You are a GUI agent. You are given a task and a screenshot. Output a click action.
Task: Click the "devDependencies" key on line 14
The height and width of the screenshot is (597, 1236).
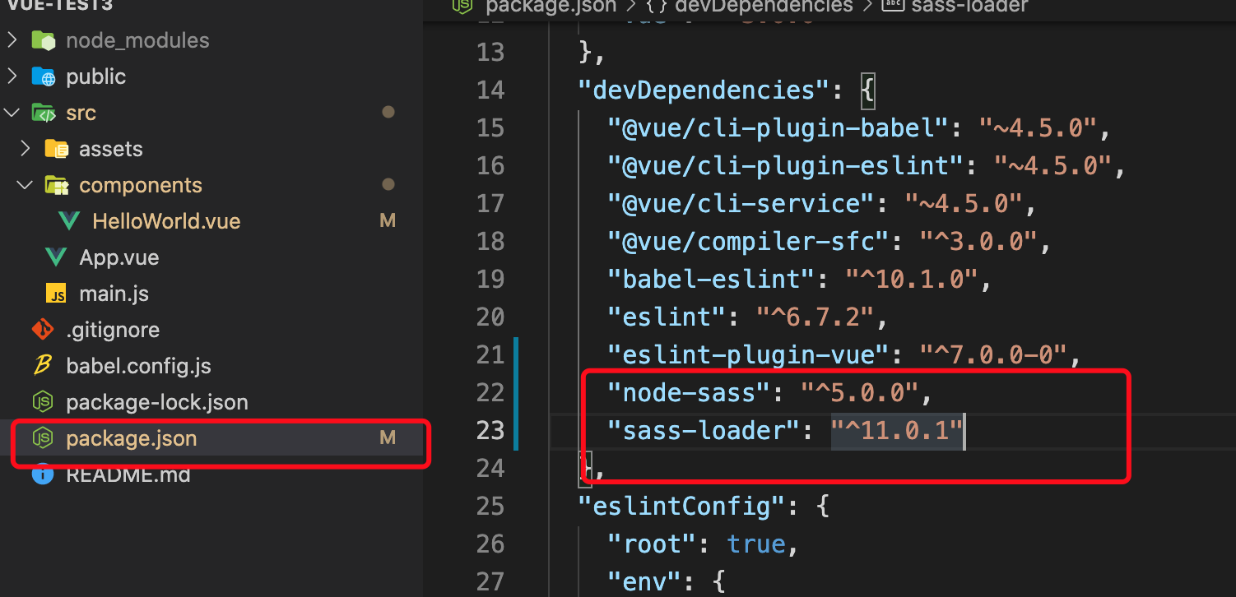coord(705,90)
